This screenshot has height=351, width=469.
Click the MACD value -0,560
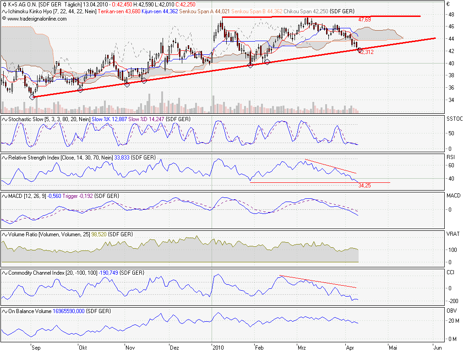coord(55,196)
